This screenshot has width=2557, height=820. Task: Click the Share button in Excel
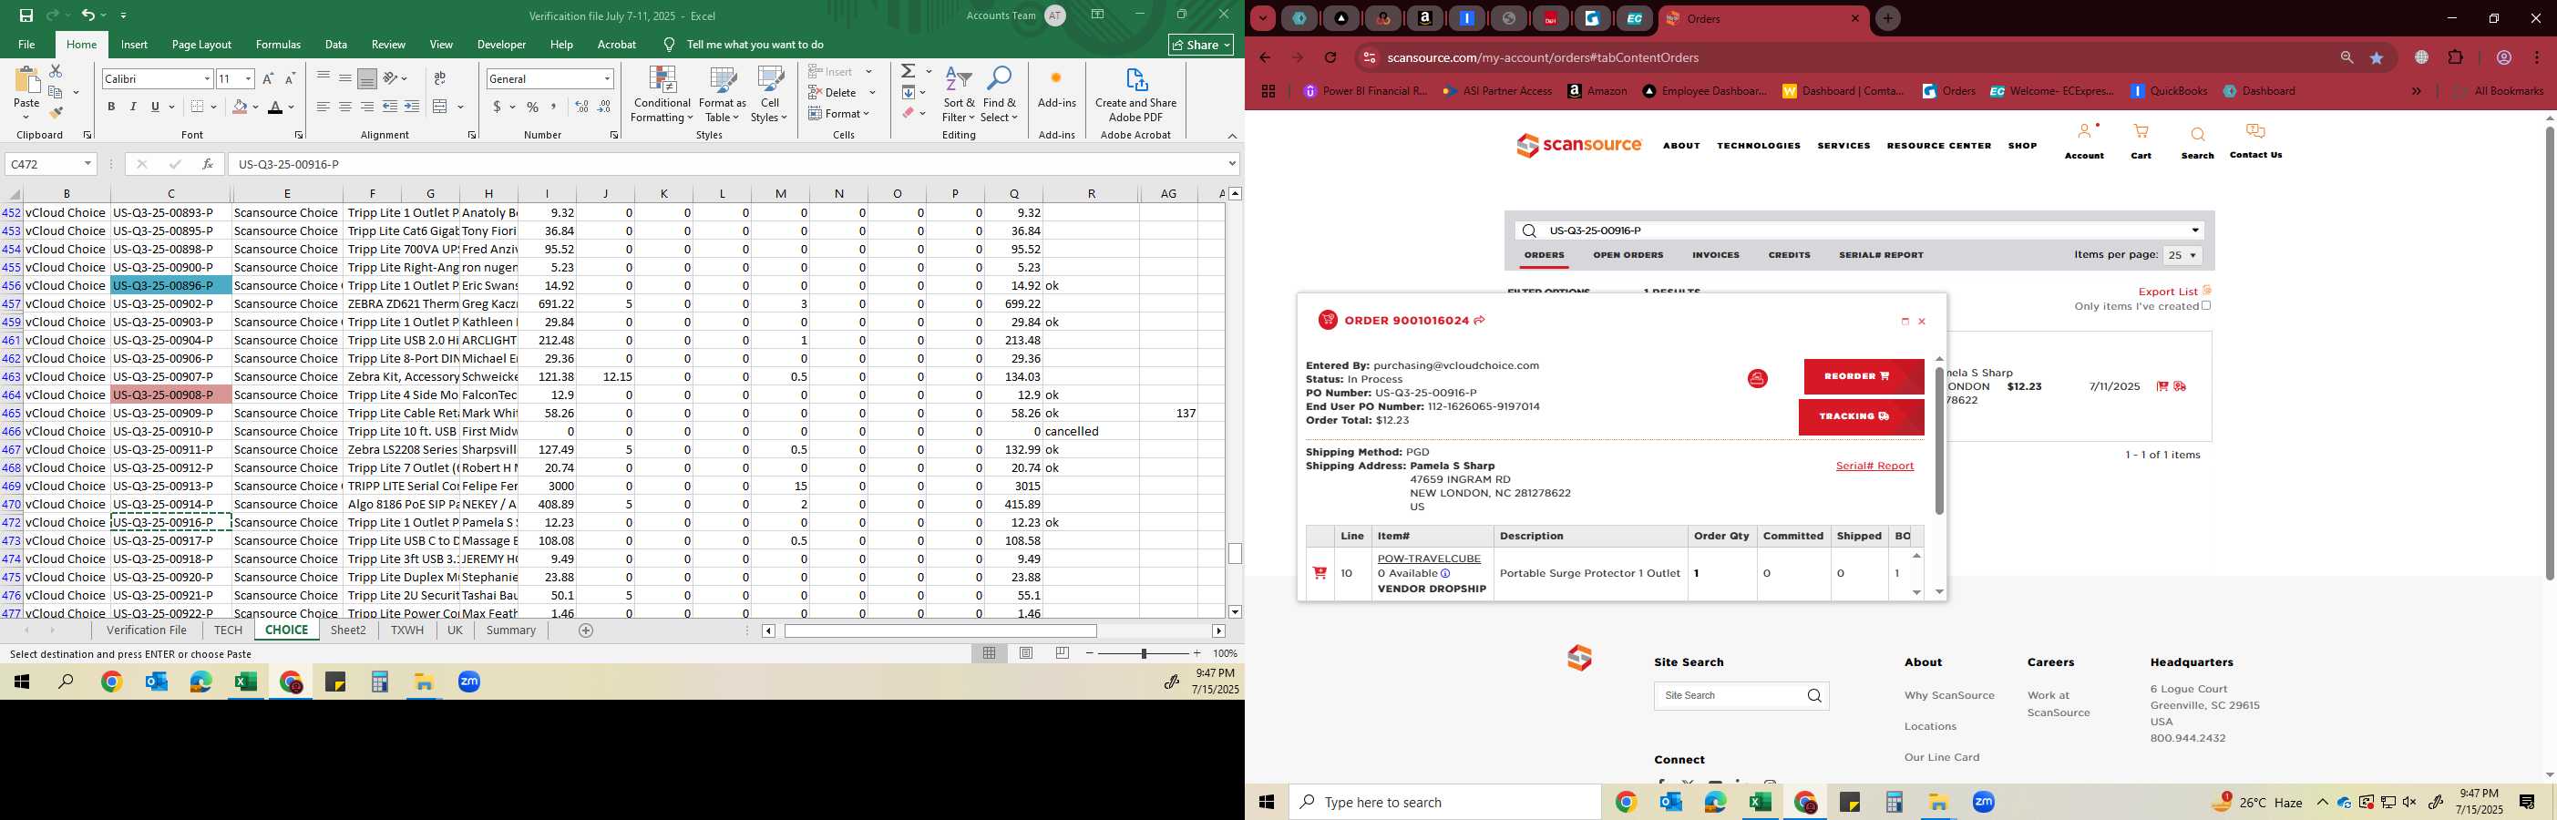tap(1200, 45)
